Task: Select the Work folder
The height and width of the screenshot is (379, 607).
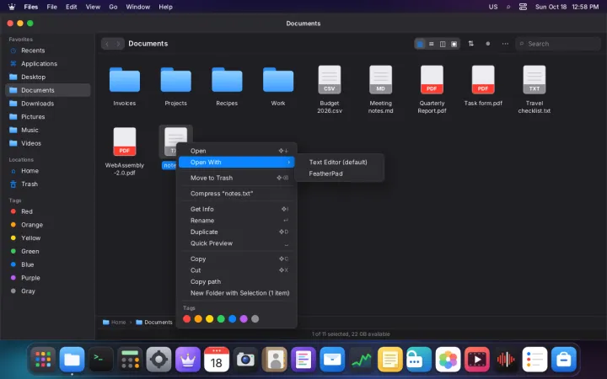Action: pyautogui.click(x=278, y=80)
